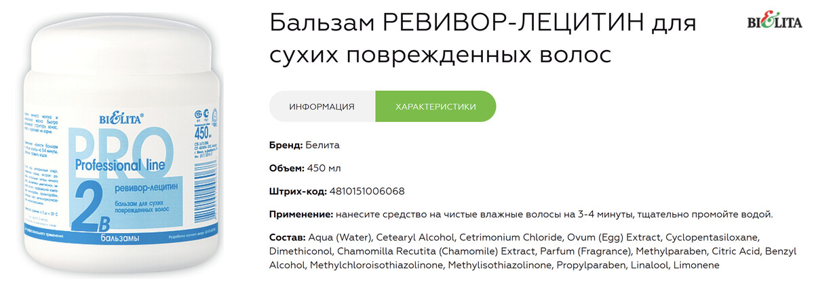Click the barcode number 4810151006068
The height and width of the screenshot is (294, 814).
(366, 191)
